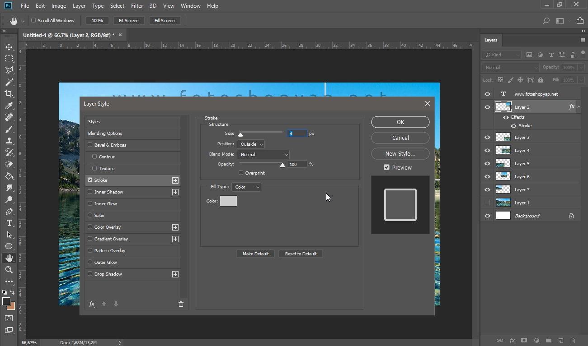588x346 pixels.
Task: Click the stroke Color swatch
Action: click(x=228, y=201)
